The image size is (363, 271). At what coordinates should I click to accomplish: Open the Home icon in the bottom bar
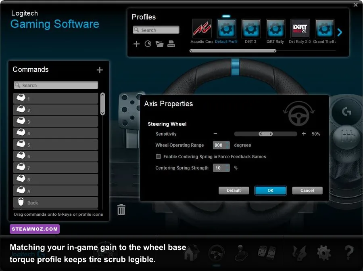(x=192, y=252)
